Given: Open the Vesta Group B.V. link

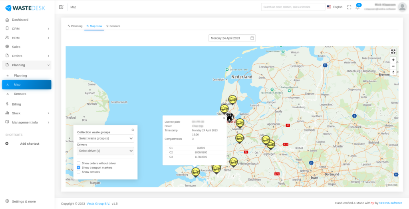Looking at the screenshot, I should 98,203.
